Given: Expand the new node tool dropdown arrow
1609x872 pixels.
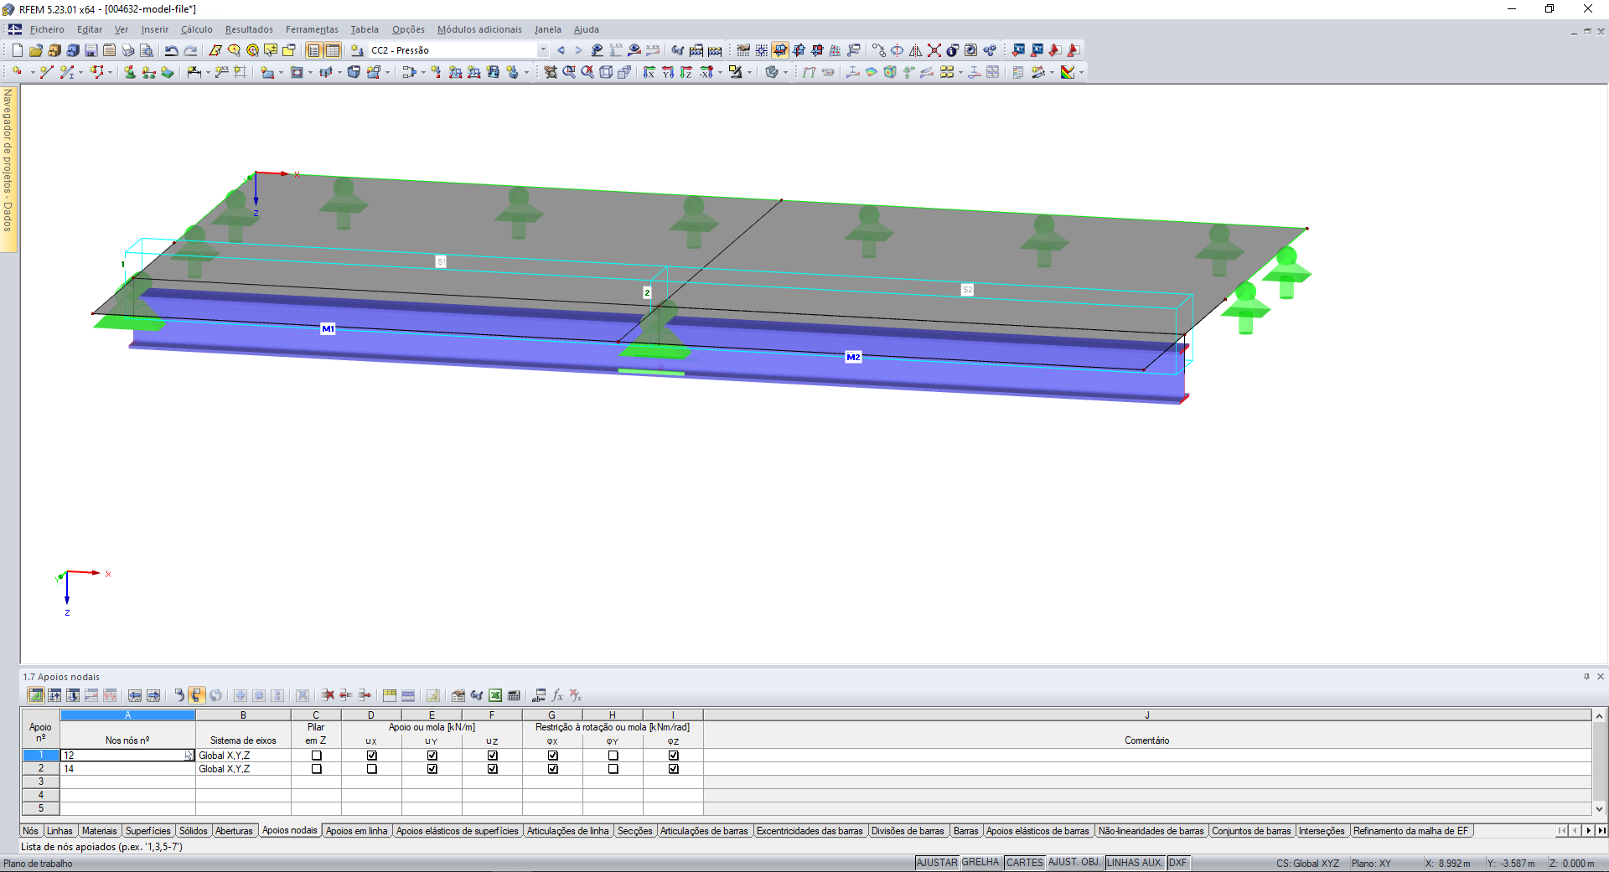Looking at the screenshot, I should pyautogui.click(x=33, y=73).
